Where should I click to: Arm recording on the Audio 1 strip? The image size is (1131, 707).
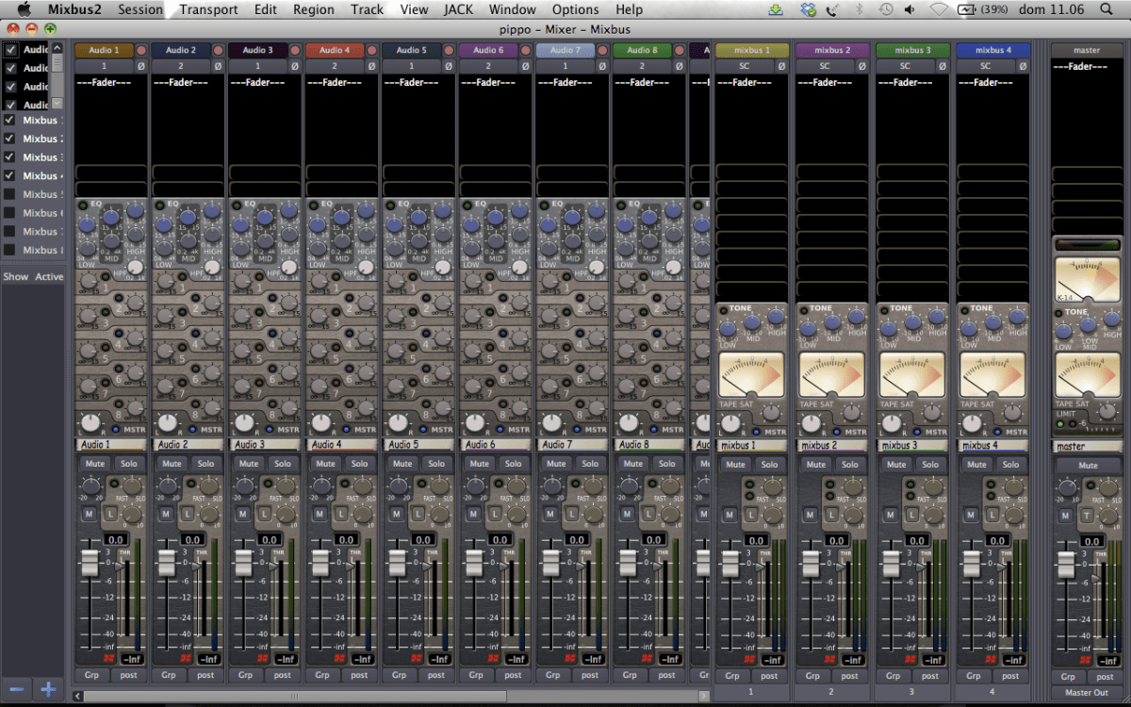140,50
